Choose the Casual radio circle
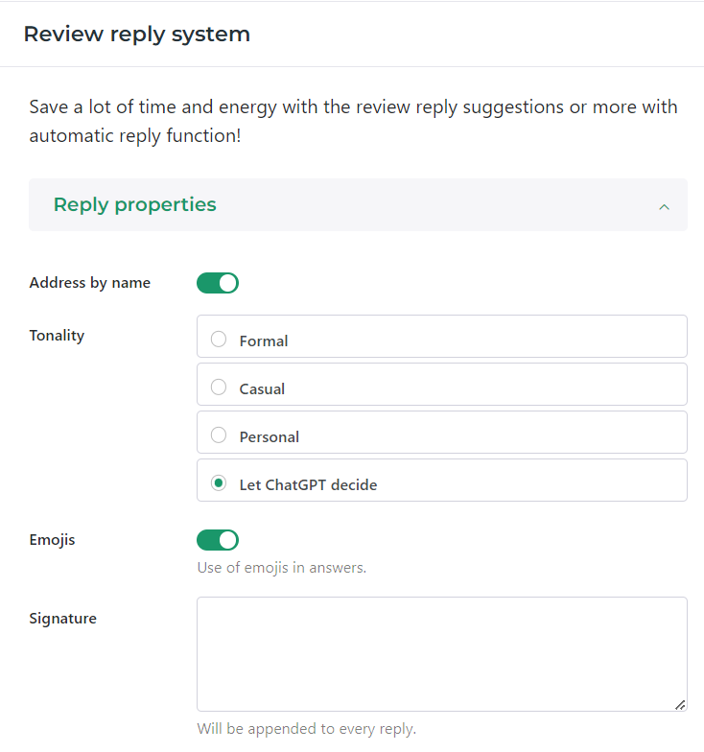704x752 pixels. [x=219, y=388]
